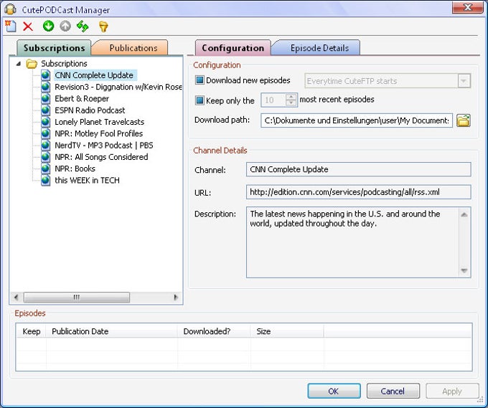Select ESPN Radio Podcast subscription
The height and width of the screenshot is (408, 488).
tap(90, 110)
